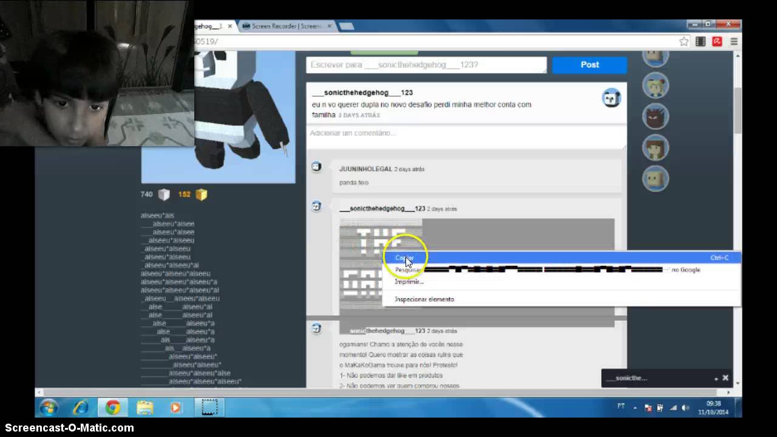The width and height of the screenshot is (777, 437).
Task: Click the PT language indicator
Action: pyautogui.click(x=621, y=406)
